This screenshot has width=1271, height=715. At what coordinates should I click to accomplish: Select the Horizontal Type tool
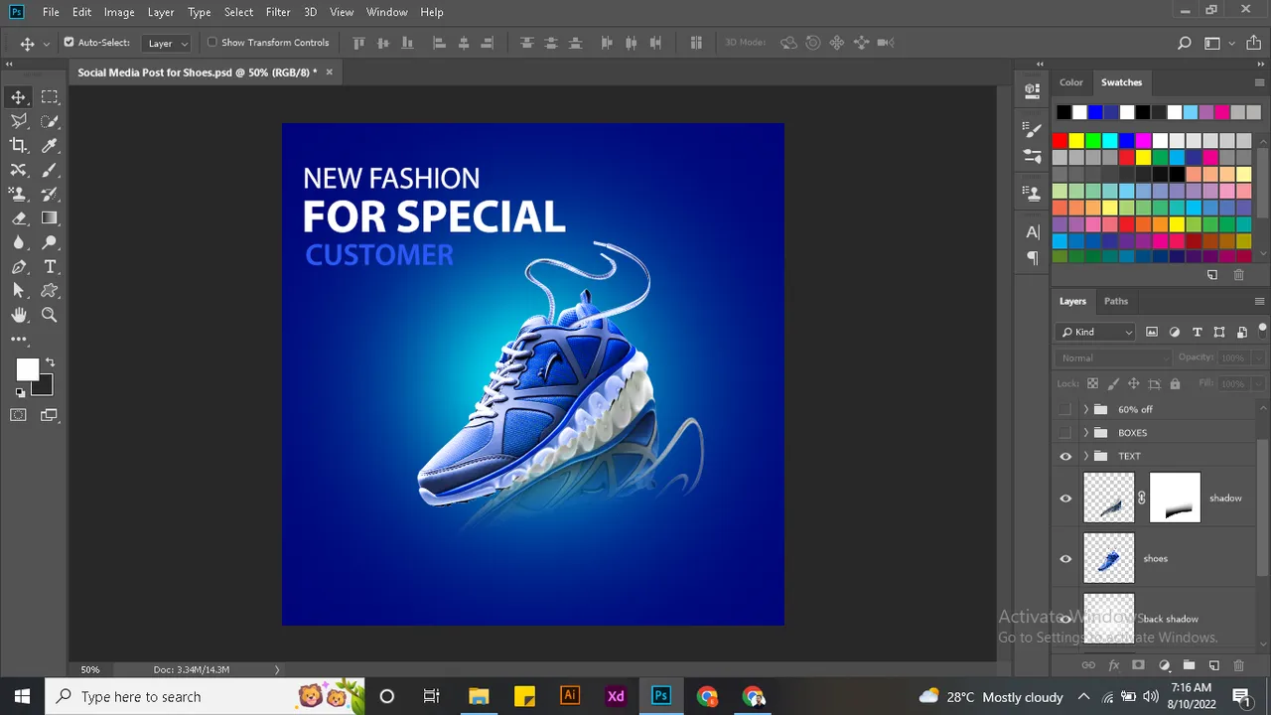[50, 267]
